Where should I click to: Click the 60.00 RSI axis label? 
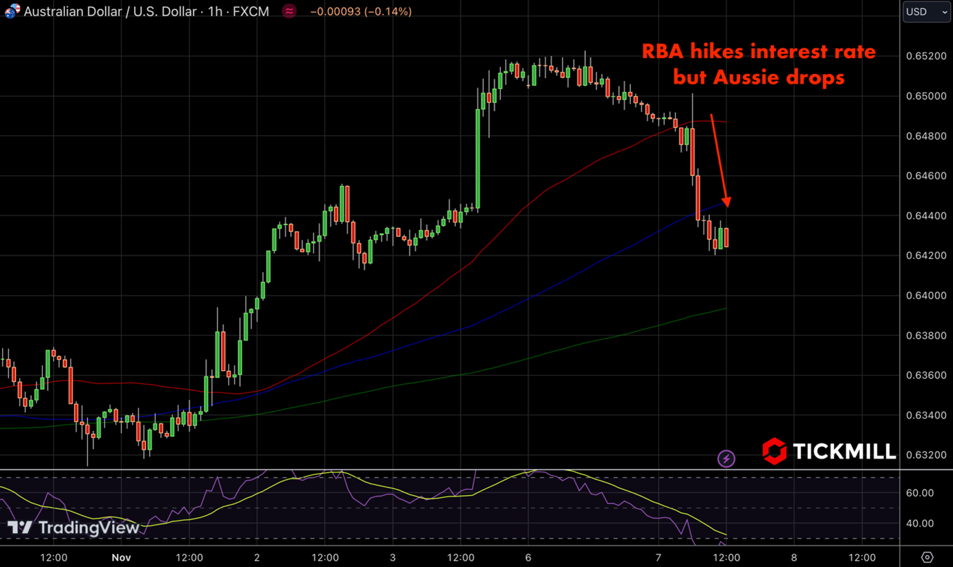921,493
